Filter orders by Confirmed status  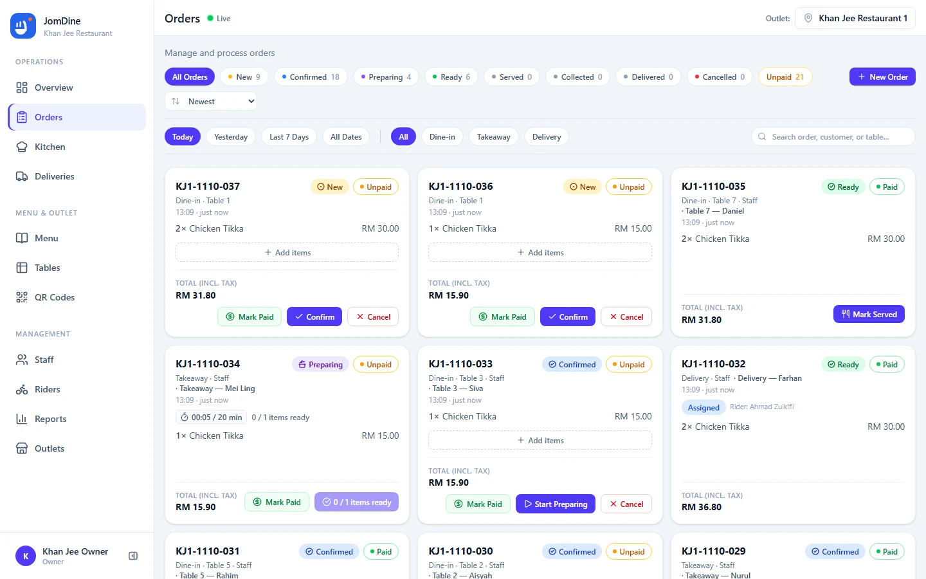(311, 77)
